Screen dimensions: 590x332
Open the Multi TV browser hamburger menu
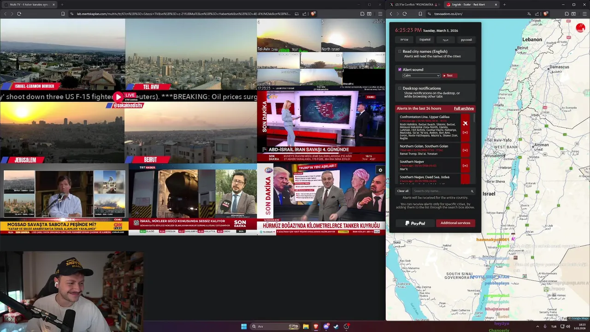point(380,14)
